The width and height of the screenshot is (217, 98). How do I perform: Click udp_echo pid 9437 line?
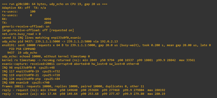(x=60, y=41)
